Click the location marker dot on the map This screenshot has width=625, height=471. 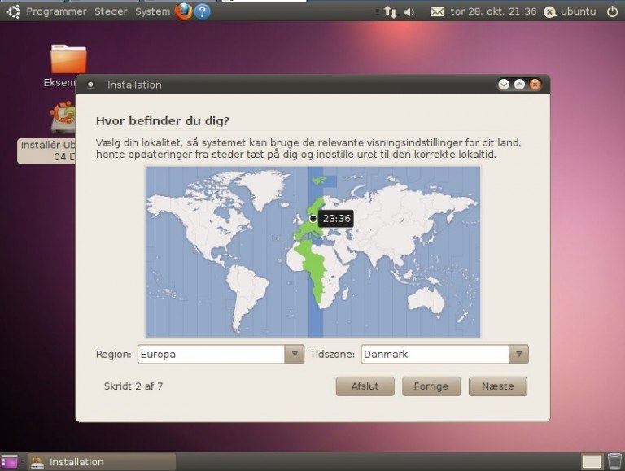coord(312,218)
